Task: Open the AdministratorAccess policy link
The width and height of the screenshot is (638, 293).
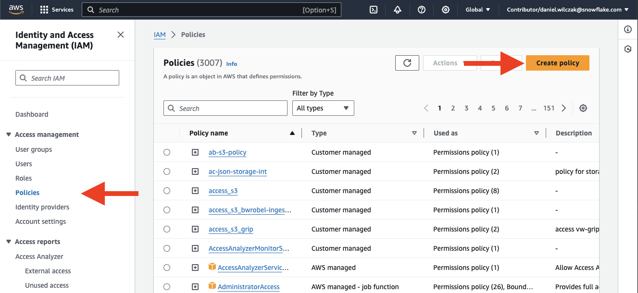Action: coord(249,287)
